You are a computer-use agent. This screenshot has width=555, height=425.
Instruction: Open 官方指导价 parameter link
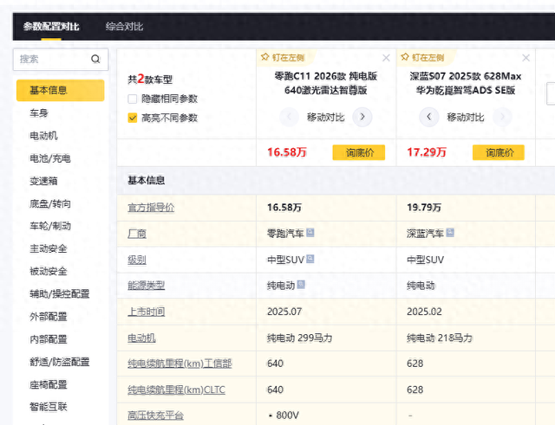151,208
